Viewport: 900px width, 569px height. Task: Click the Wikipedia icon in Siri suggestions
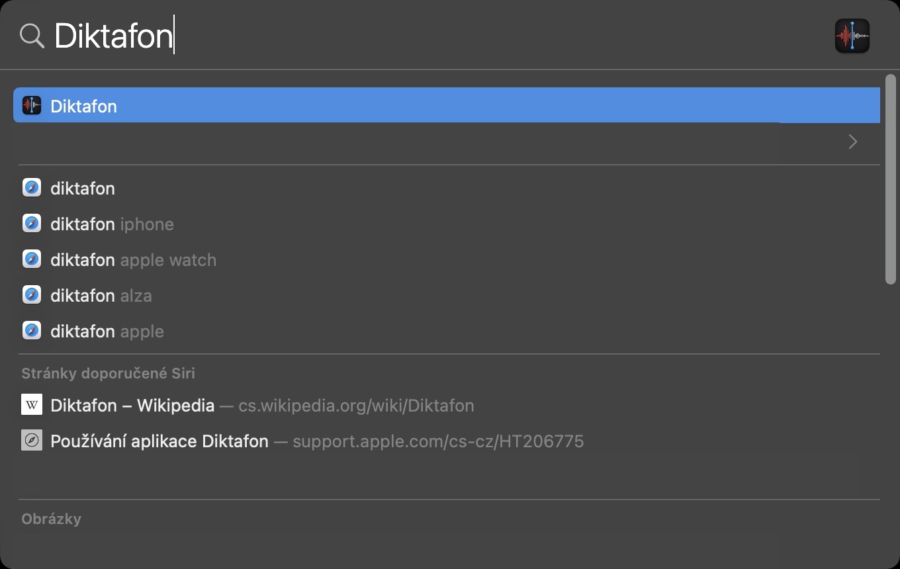(32, 405)
